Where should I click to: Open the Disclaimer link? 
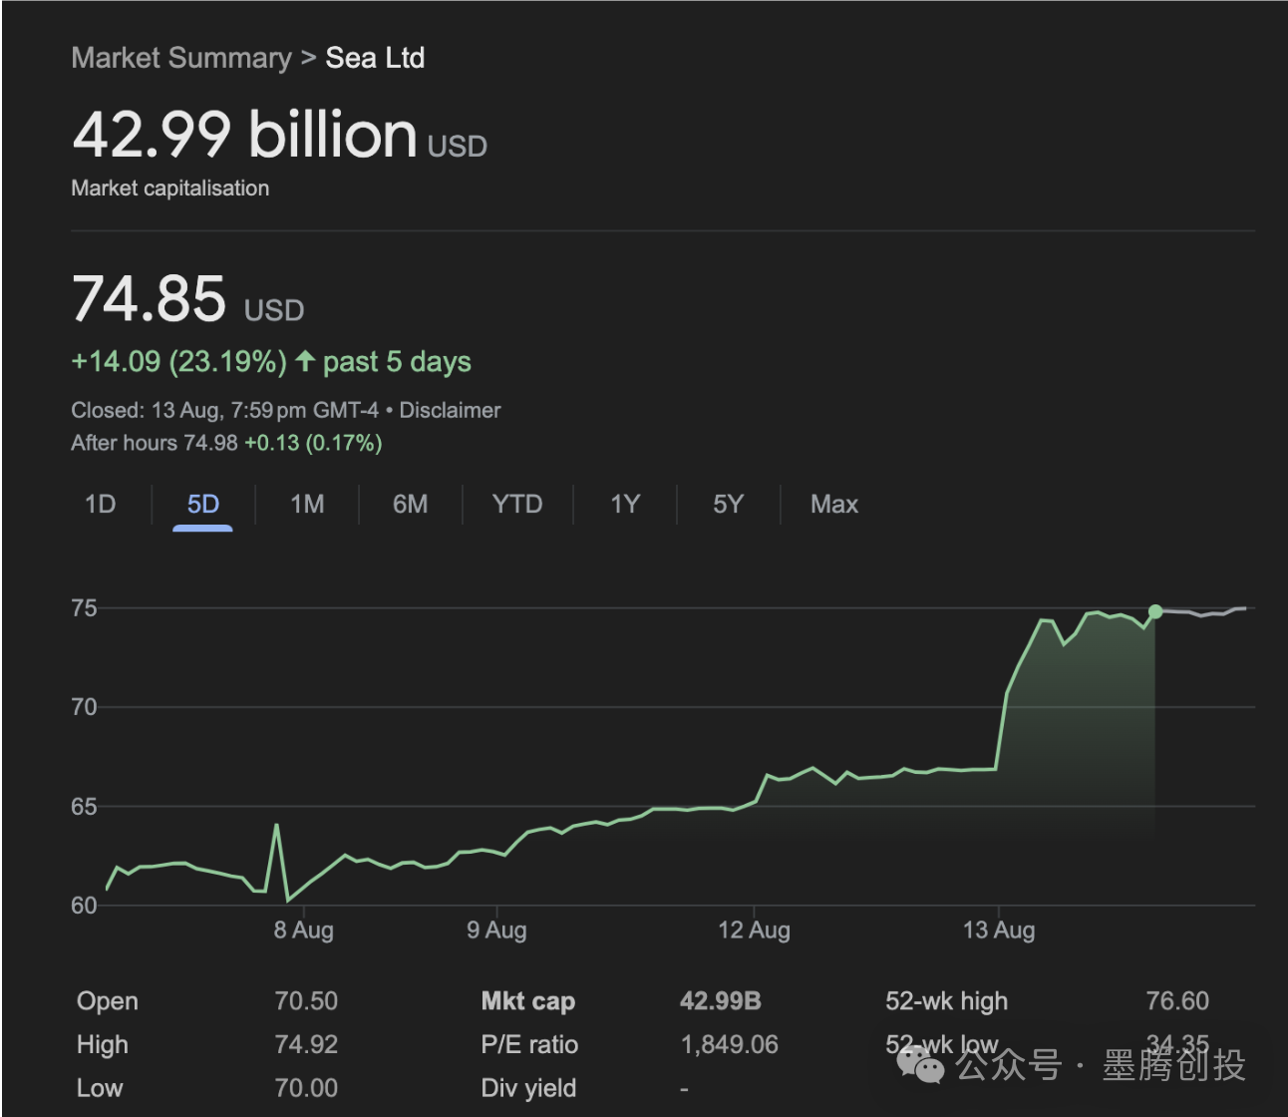[x=450, y=410]
